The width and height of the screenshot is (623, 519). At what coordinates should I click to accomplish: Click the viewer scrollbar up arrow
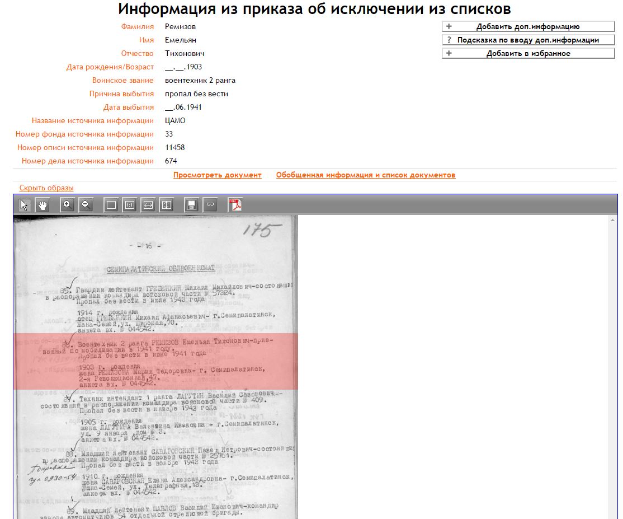tap(612, 220)
